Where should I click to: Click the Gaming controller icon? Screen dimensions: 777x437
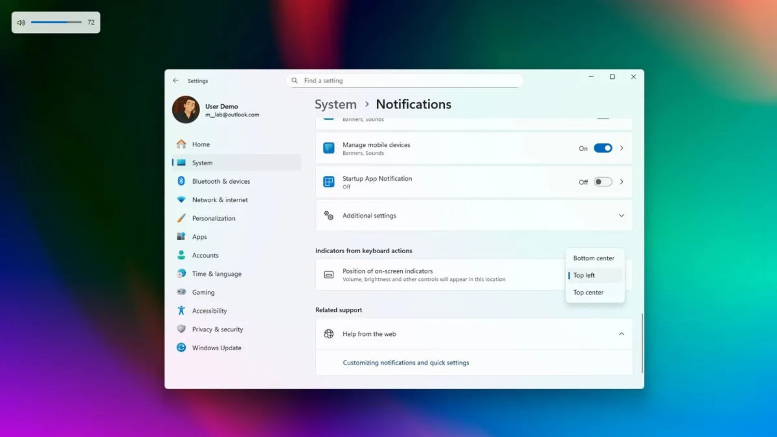coord(181,292)
